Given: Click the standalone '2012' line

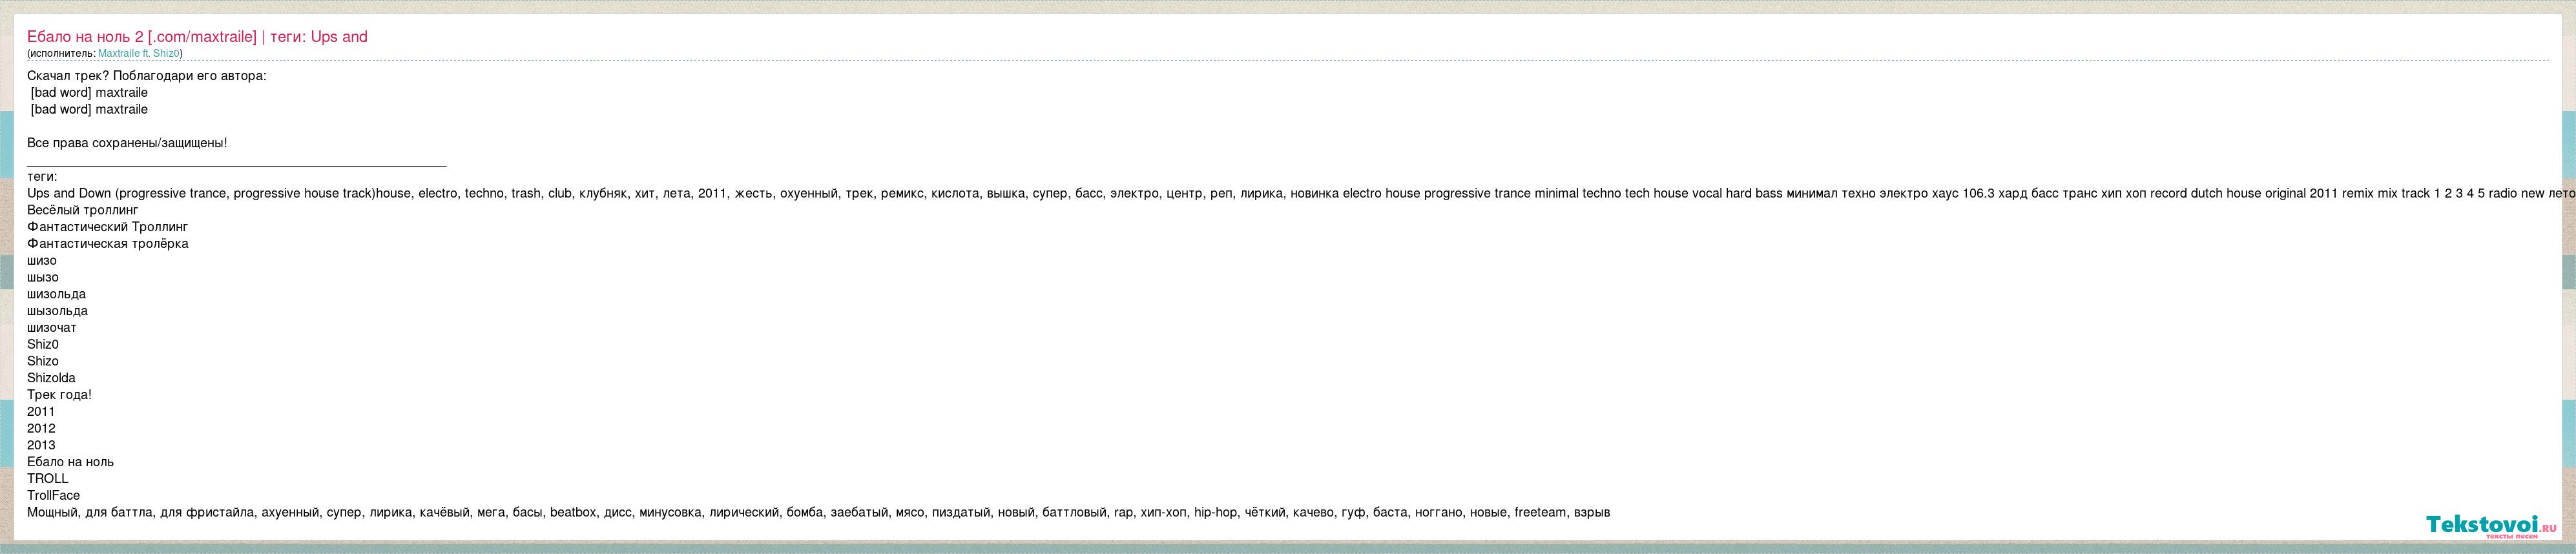Looking at the screenshot, I should pos(41,429).
